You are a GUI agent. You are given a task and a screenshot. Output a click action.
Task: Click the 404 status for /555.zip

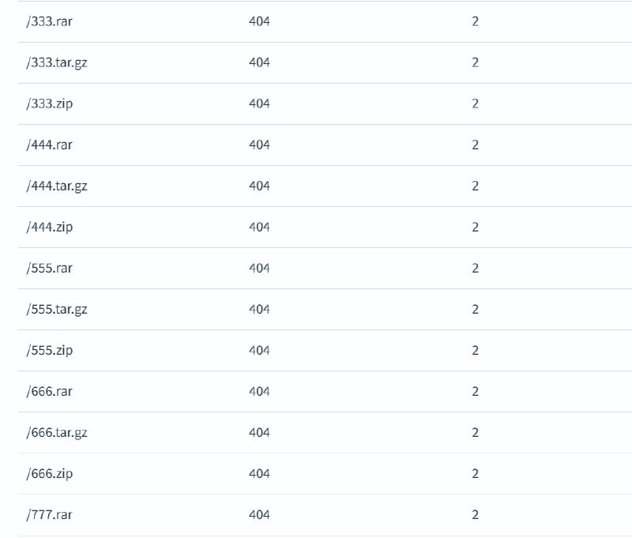pyautogui.click(x=259, y=350)
